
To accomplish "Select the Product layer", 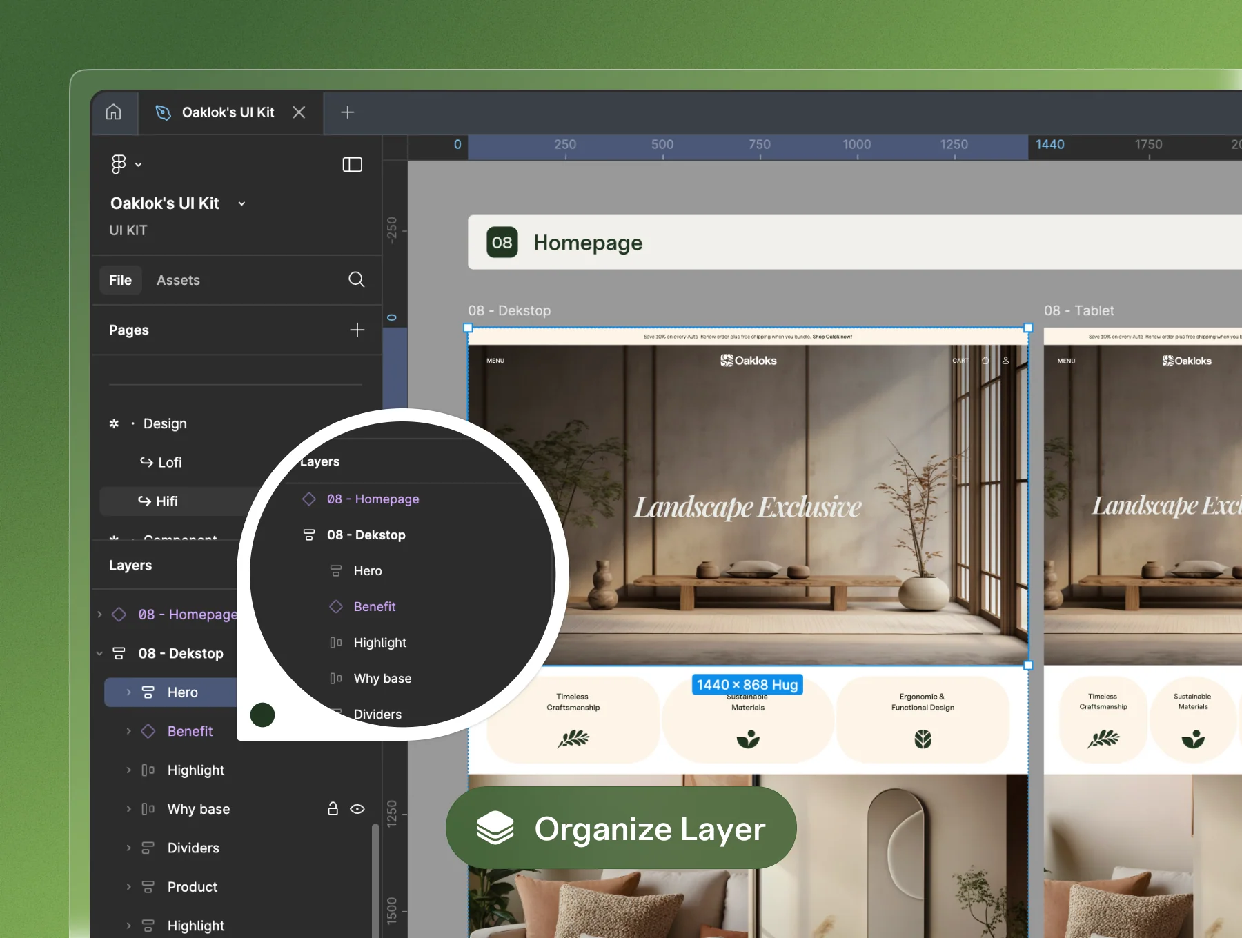I will (192, 887).
